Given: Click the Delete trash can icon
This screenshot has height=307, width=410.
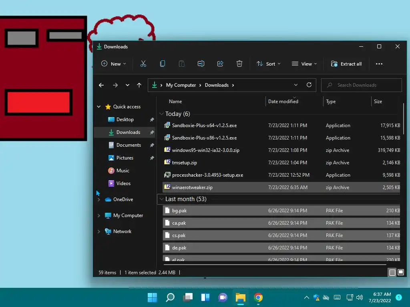Looking at the screenshot, I should [239, 64].
